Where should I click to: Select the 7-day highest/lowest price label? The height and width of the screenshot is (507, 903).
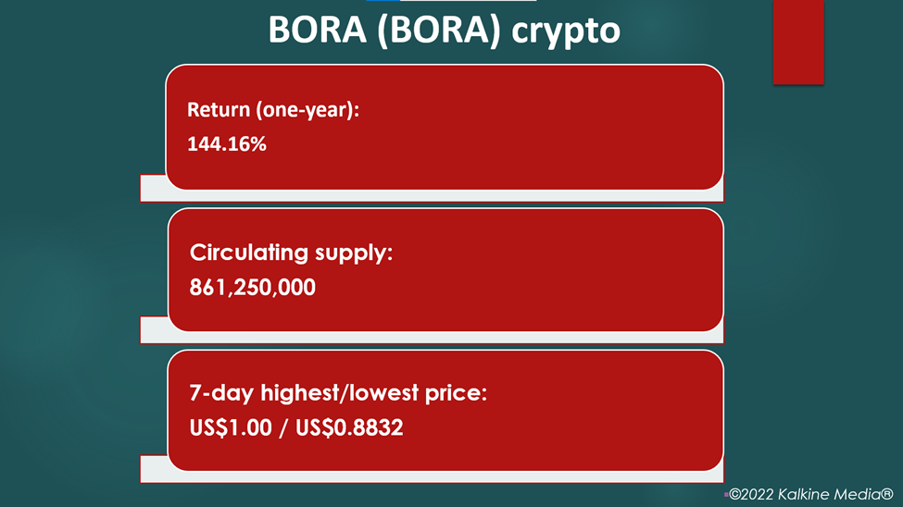coord(338,393)
